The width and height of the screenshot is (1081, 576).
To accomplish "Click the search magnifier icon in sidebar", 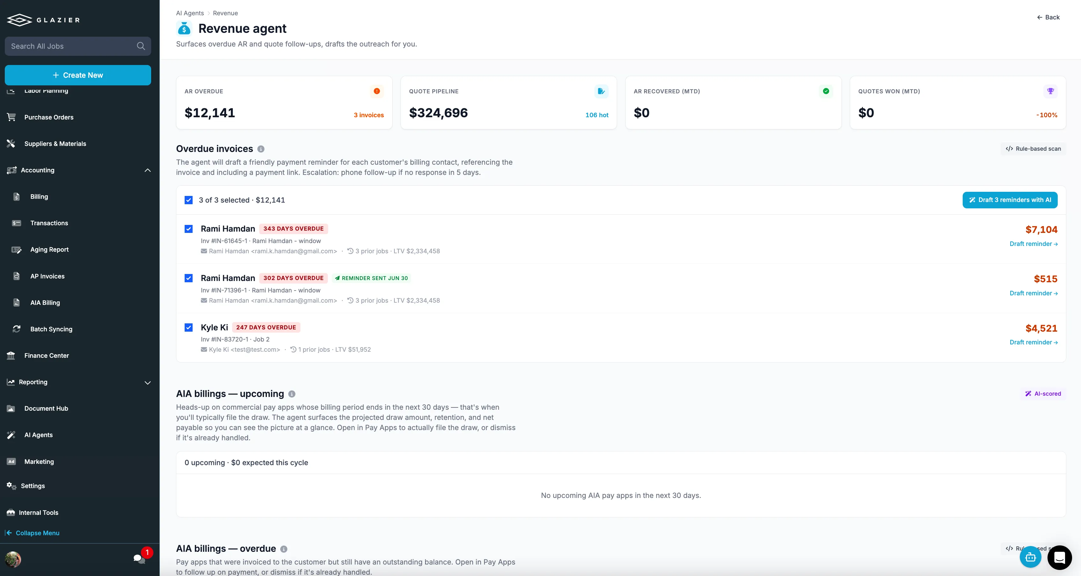I will point(141,46).
